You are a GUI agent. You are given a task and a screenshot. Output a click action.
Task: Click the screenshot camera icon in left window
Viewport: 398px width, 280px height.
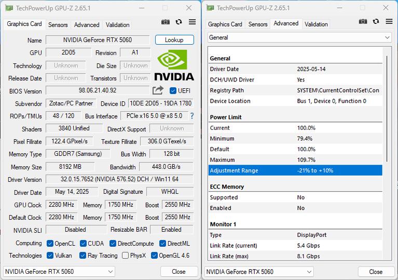click(x=166, y=22)
